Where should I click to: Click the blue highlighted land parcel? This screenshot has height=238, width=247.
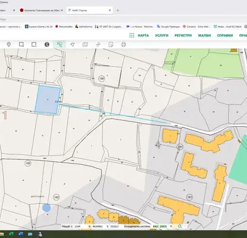[47, 99]
